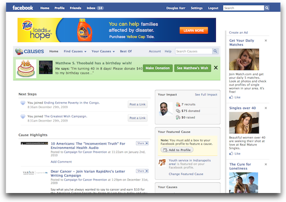Click Add Comment link
286x202 pixels.
61,161
